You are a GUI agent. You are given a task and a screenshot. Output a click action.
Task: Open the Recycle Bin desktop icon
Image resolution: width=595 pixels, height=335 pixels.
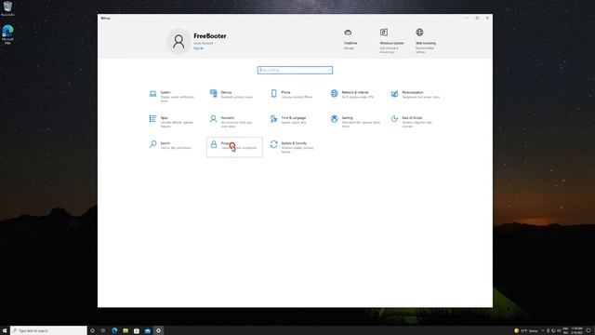7,8
